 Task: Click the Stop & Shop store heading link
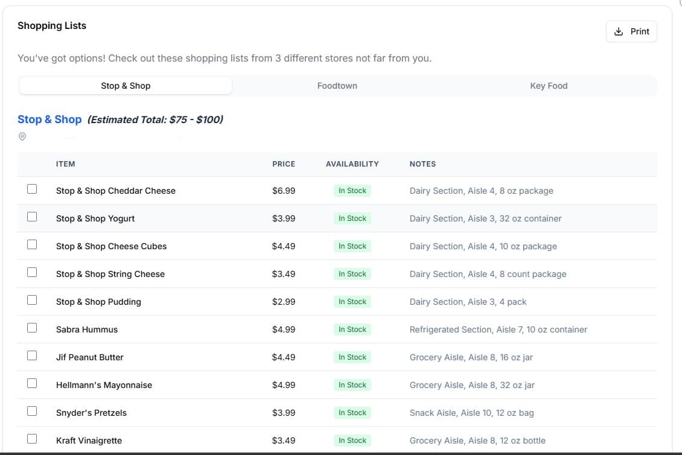(x=49, y=119)
